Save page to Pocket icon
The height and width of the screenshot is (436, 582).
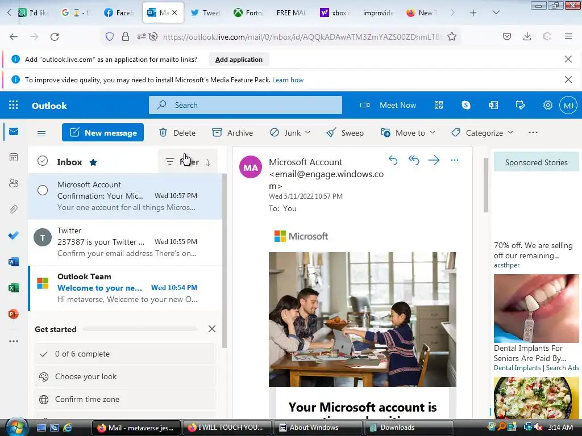pos(507,36)
